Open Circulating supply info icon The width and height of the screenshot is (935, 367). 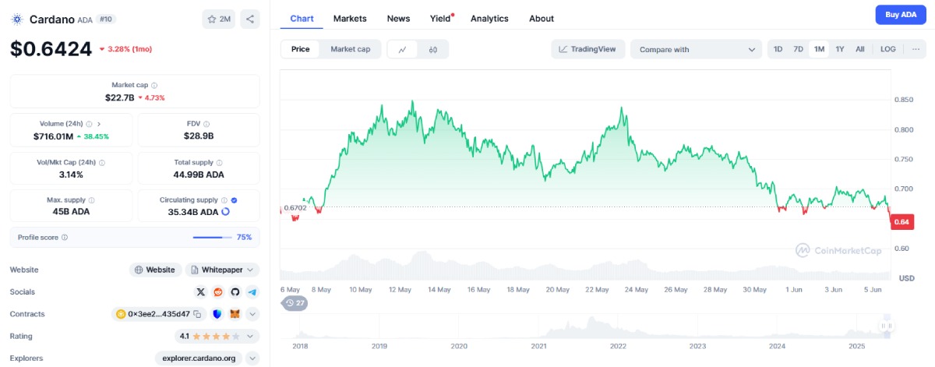pyautogui.click(x=224, y=200)
